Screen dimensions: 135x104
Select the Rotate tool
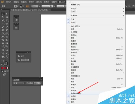(x=3, y=34)
